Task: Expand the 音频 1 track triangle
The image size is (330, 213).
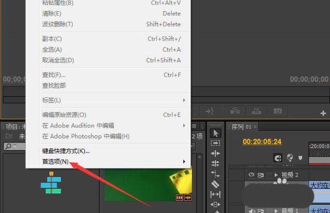Action: (x=276, y=210)
